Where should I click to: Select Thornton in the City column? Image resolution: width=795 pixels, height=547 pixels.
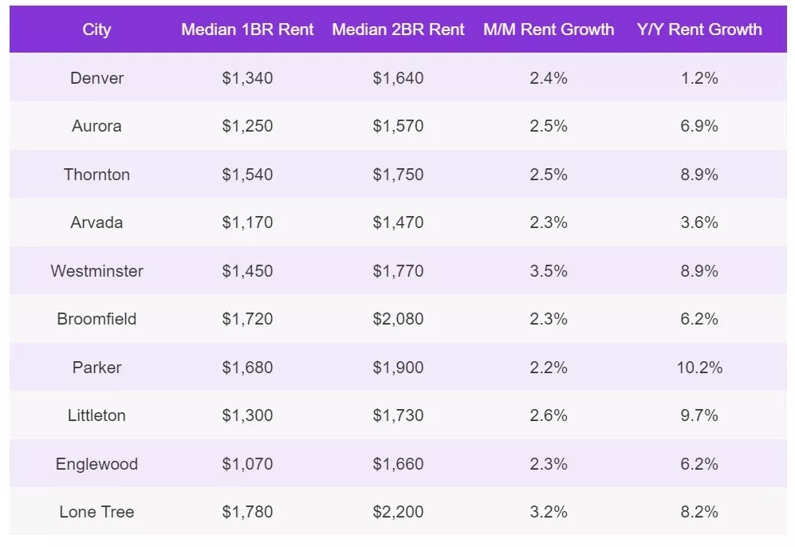(x=96, y=175)
